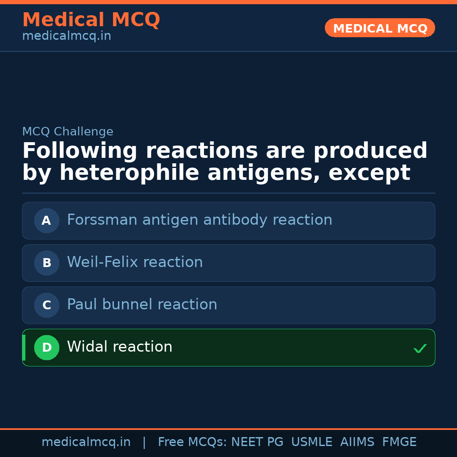The image size is (457, 457).
Task: Click the letter A option circle
Action: tap(47, 220)
